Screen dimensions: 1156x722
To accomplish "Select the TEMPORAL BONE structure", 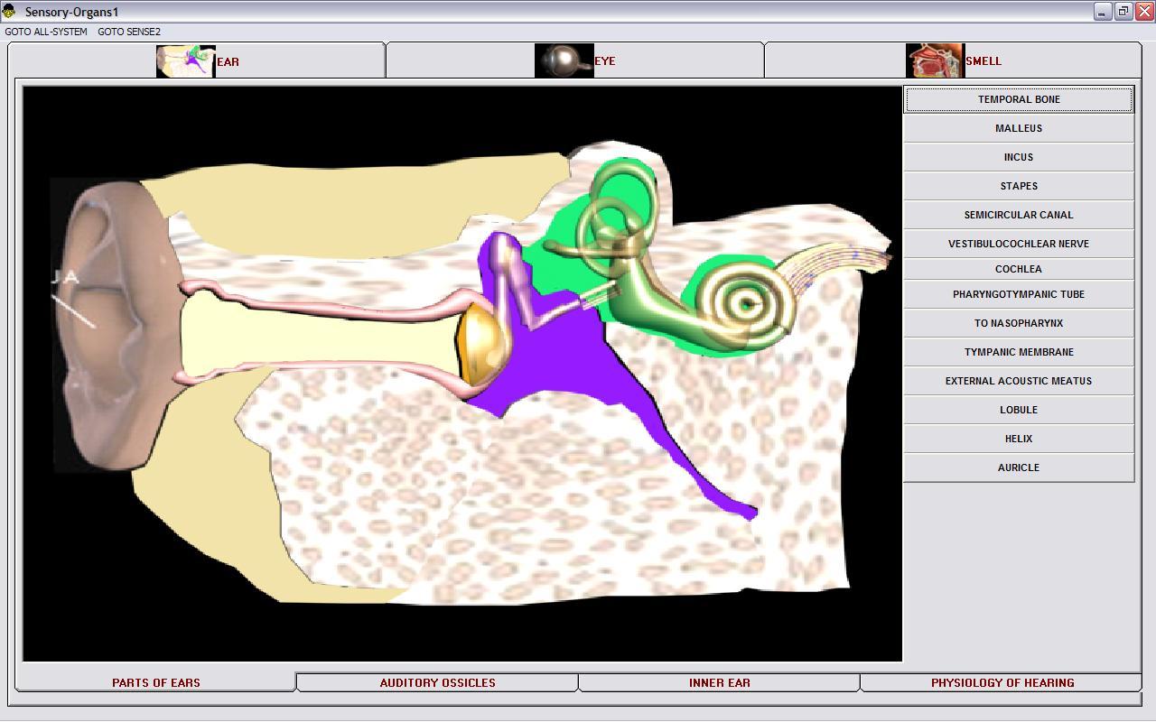I will coord(1019,99).
